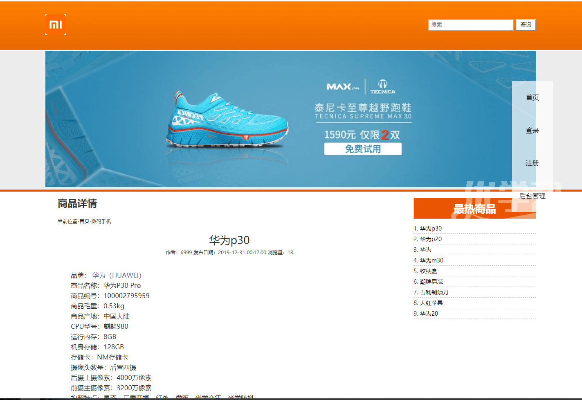Open 潮牌男装 hot product link

point(431,282)
